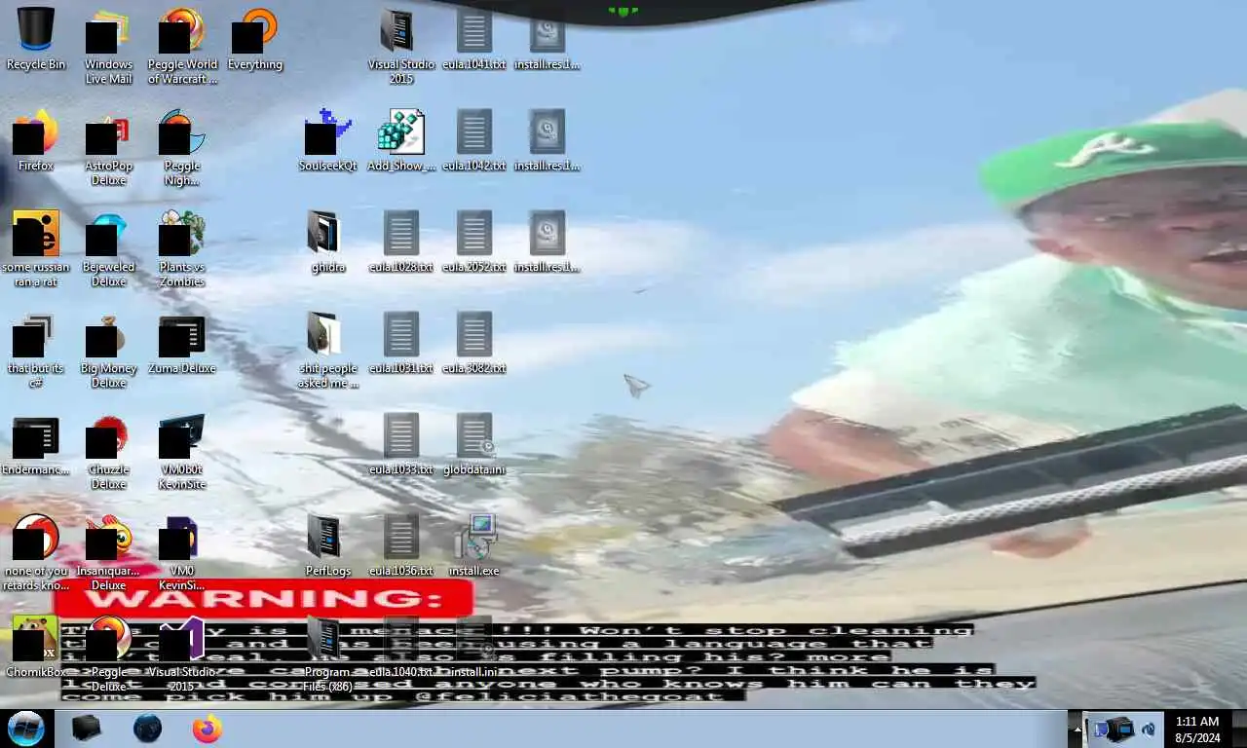The width and height of the screenshot is (1247, 748).
Task: Open the Recycle Bin icon
Action: click(x=36, y=39)
